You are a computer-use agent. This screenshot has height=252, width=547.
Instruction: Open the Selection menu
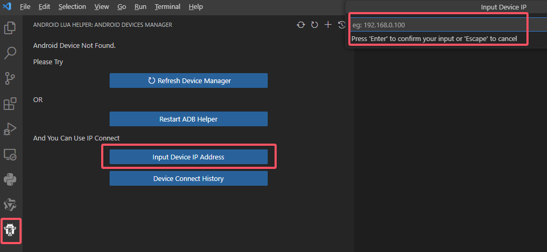point(72,7)
